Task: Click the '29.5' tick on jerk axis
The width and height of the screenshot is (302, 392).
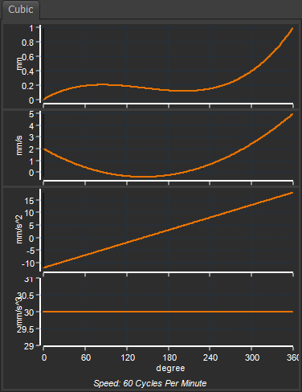Action: point(26,329)
